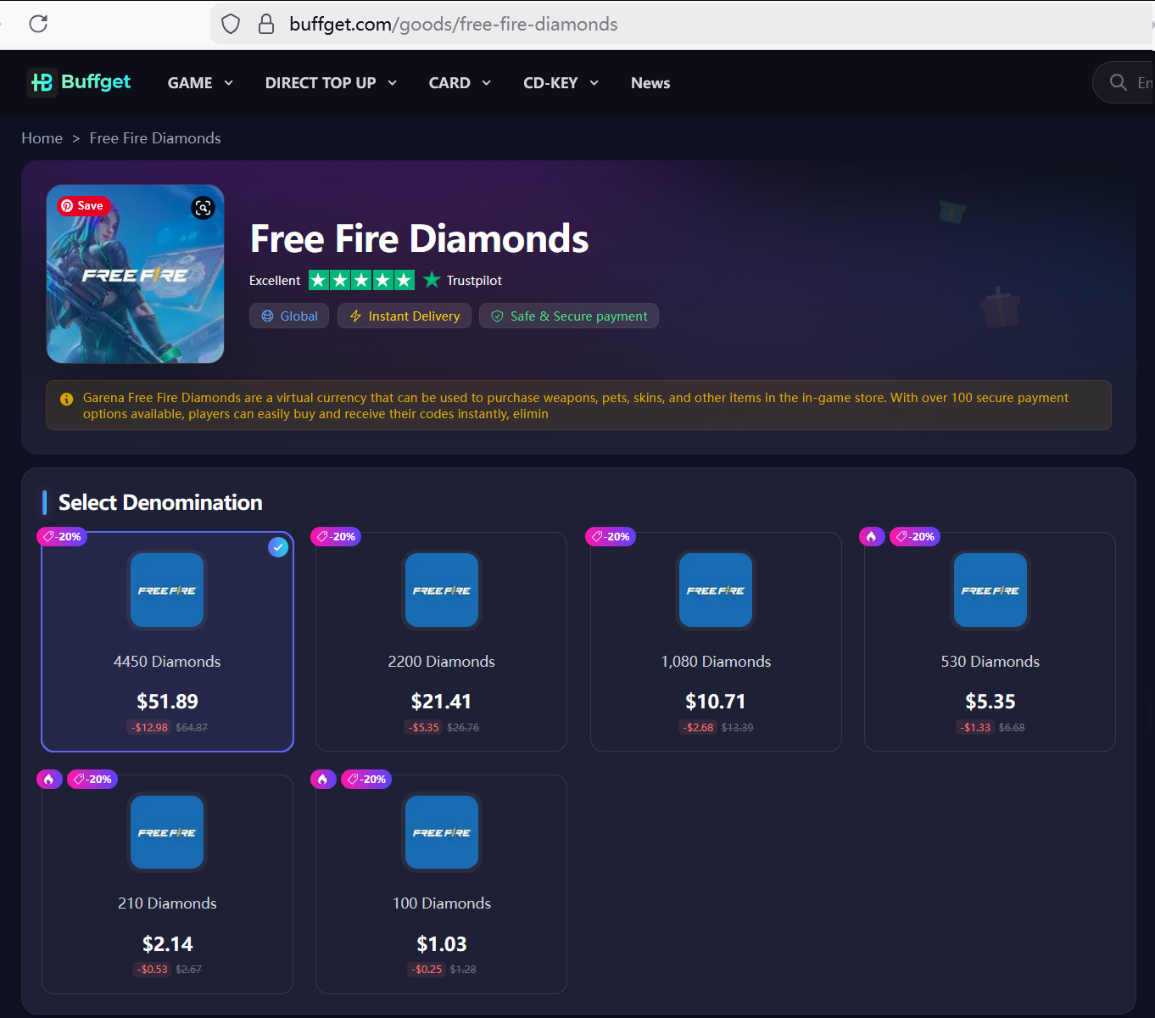Click the Buffget logo icon
This screenshot has height=1018, width=1155.
(42, 82)
